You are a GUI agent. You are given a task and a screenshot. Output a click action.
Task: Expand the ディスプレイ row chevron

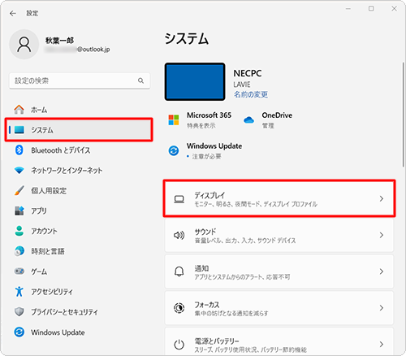click(382, 198)
